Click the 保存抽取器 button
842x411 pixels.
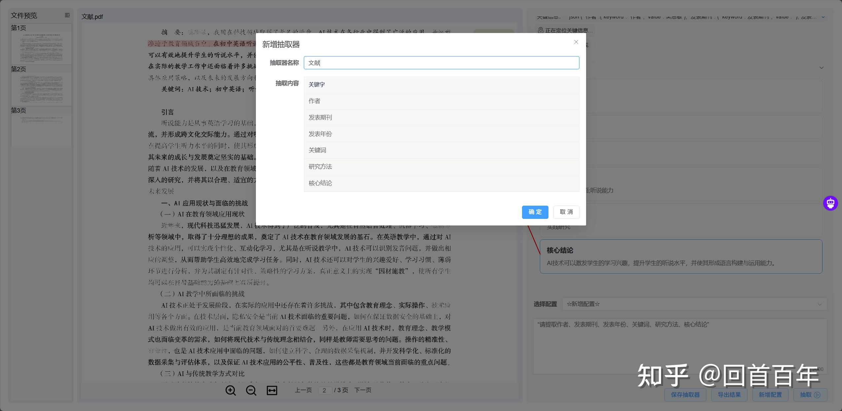pos(684,394)
